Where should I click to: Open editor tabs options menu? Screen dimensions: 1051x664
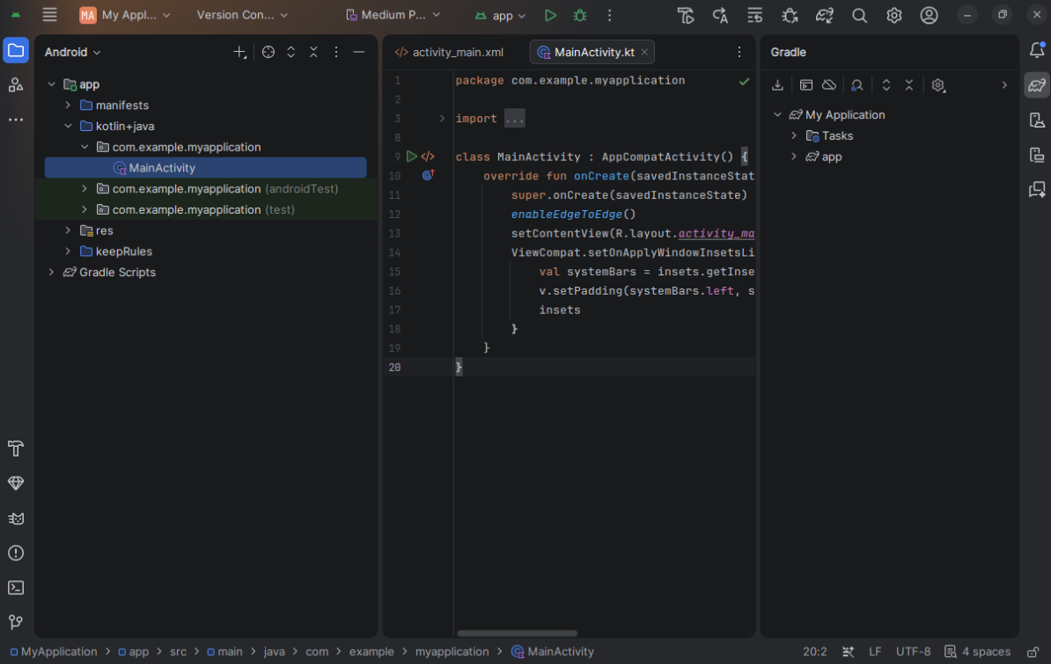coord(739,52)
